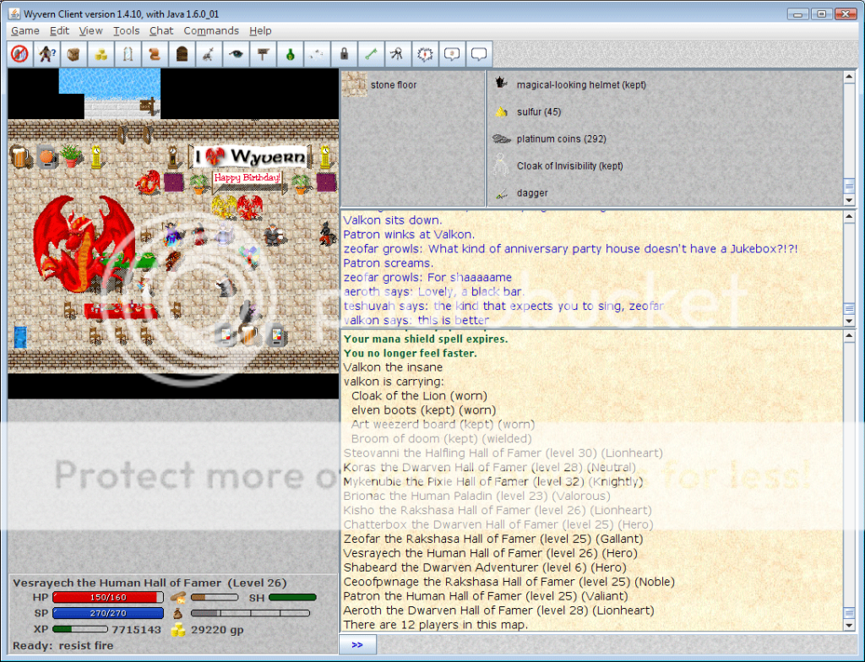Click the scroll toolbar icon

(x=155, y=54)
